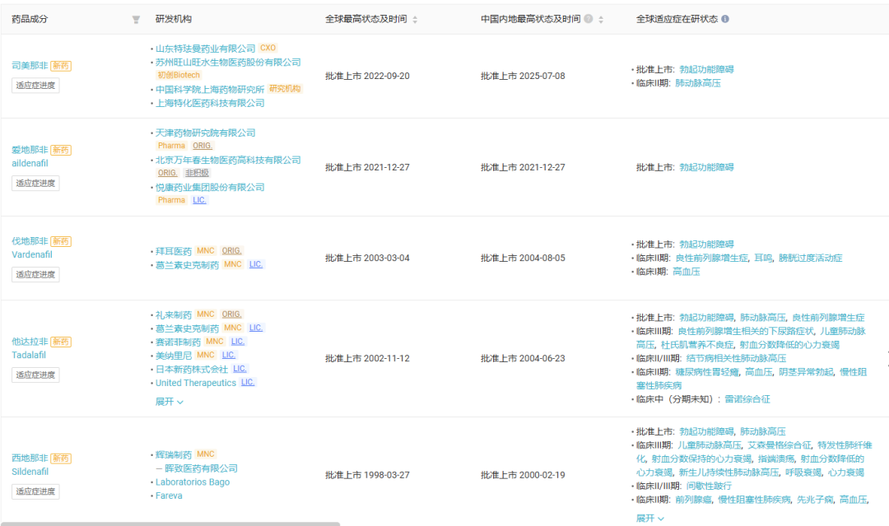This screenshot has width=889, height=526.
Task: Open 日本新药株式会社 link
Action: 192,369
